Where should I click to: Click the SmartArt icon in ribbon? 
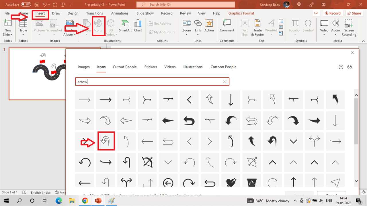[125, 26]
